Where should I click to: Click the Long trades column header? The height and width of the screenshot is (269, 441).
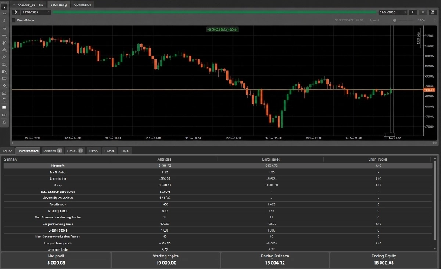click(270, 159)
